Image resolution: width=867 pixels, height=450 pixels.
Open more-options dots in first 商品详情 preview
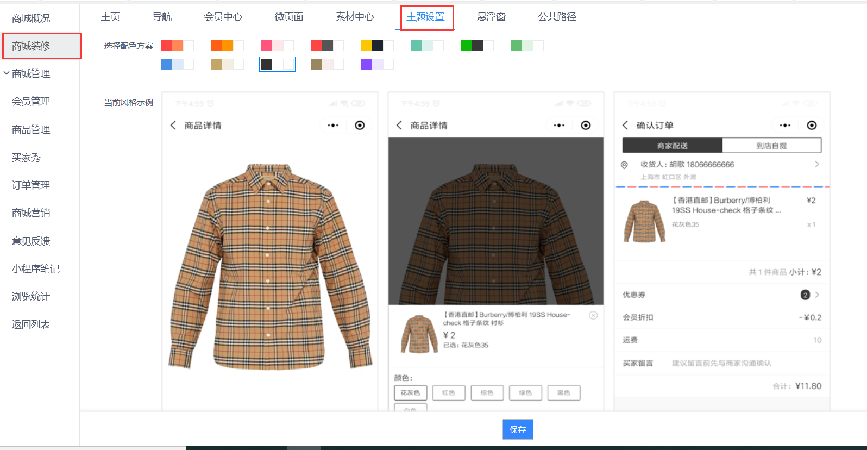(333, 126)
